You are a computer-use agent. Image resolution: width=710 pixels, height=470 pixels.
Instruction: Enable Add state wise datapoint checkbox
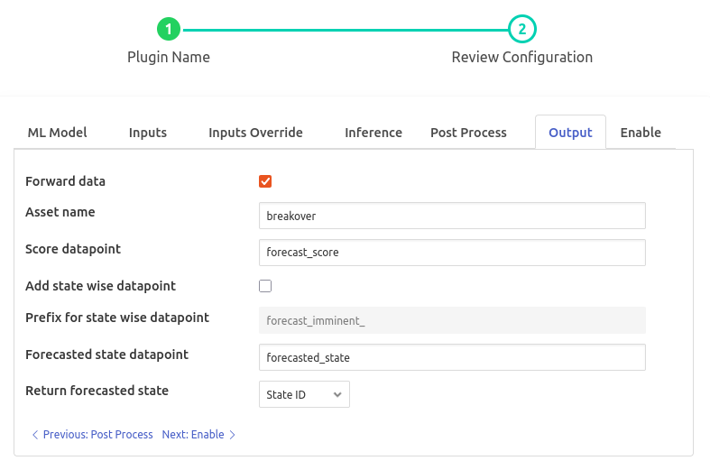[x=265, y=286]
